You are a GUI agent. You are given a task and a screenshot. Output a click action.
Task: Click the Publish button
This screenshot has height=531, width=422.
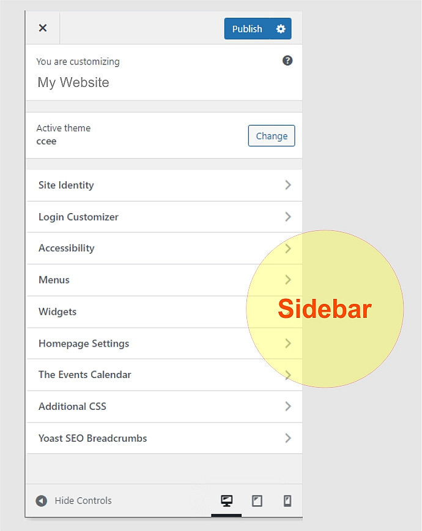pos(247,28)
